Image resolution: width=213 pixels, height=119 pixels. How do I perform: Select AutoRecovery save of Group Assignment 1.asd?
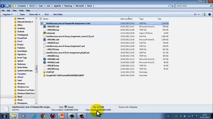(x=65, y=46)
